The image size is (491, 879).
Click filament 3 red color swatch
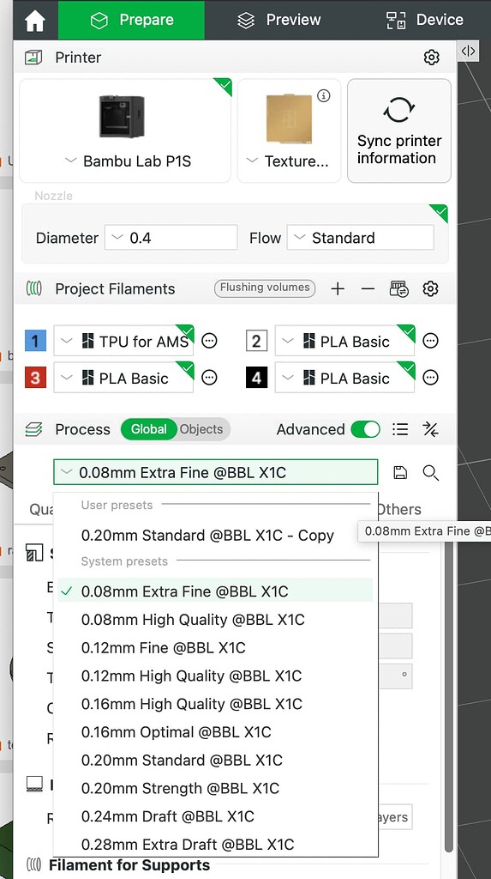35,378
